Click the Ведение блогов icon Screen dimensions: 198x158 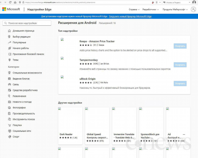pos(10,79)
